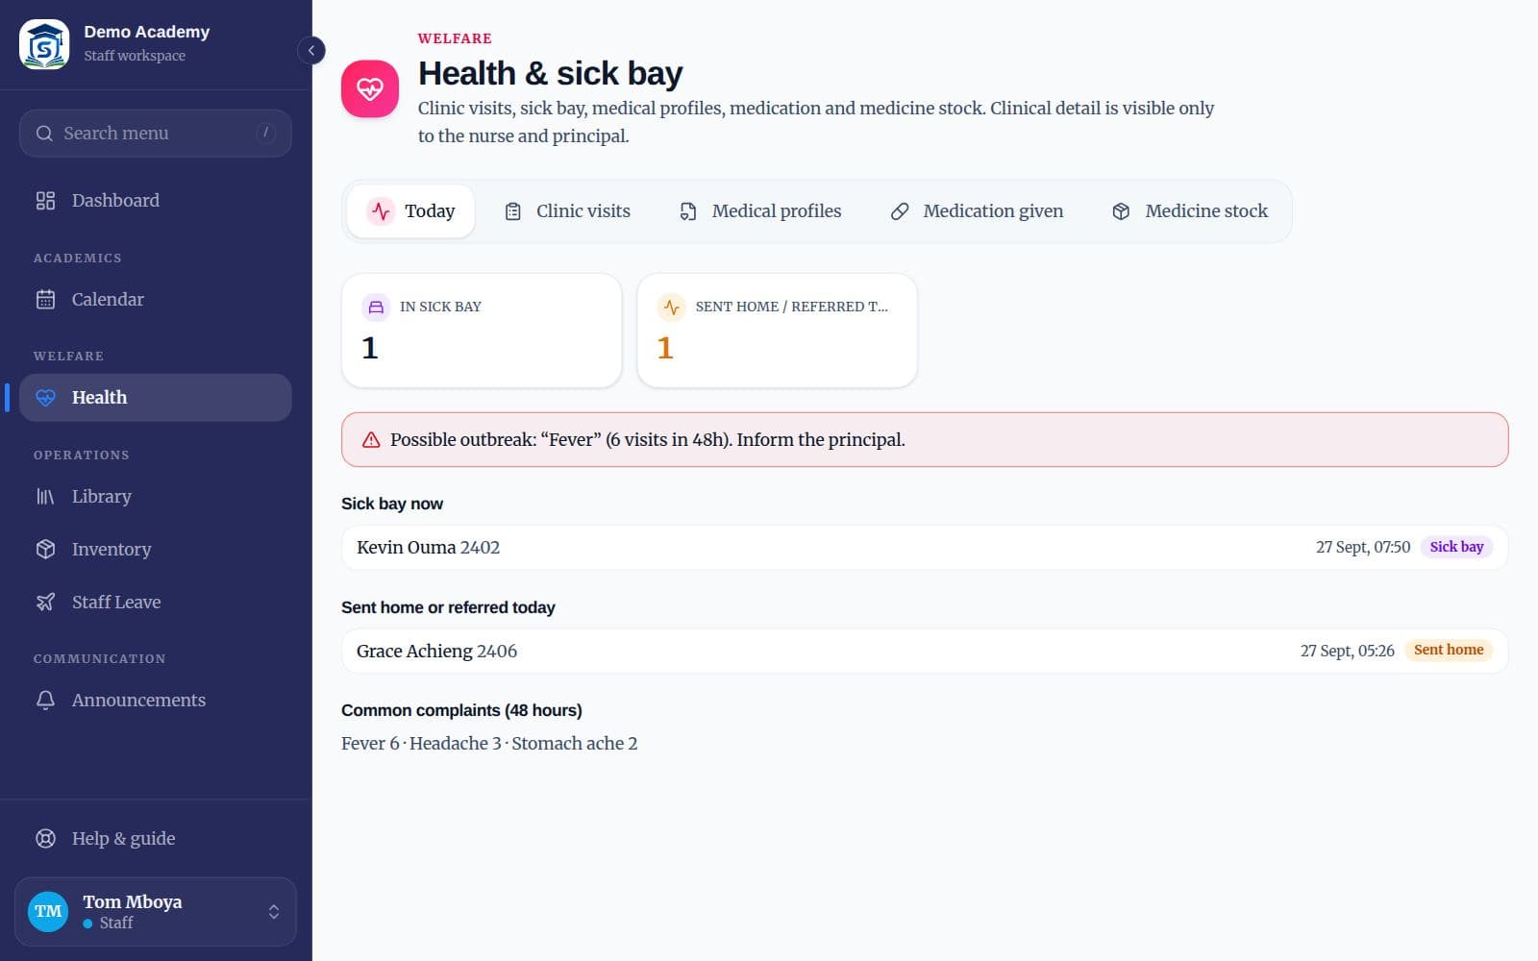This screenshot has height=961, width=1538.
Task: Focus the Search menu field
Action: tap(155, 134)
